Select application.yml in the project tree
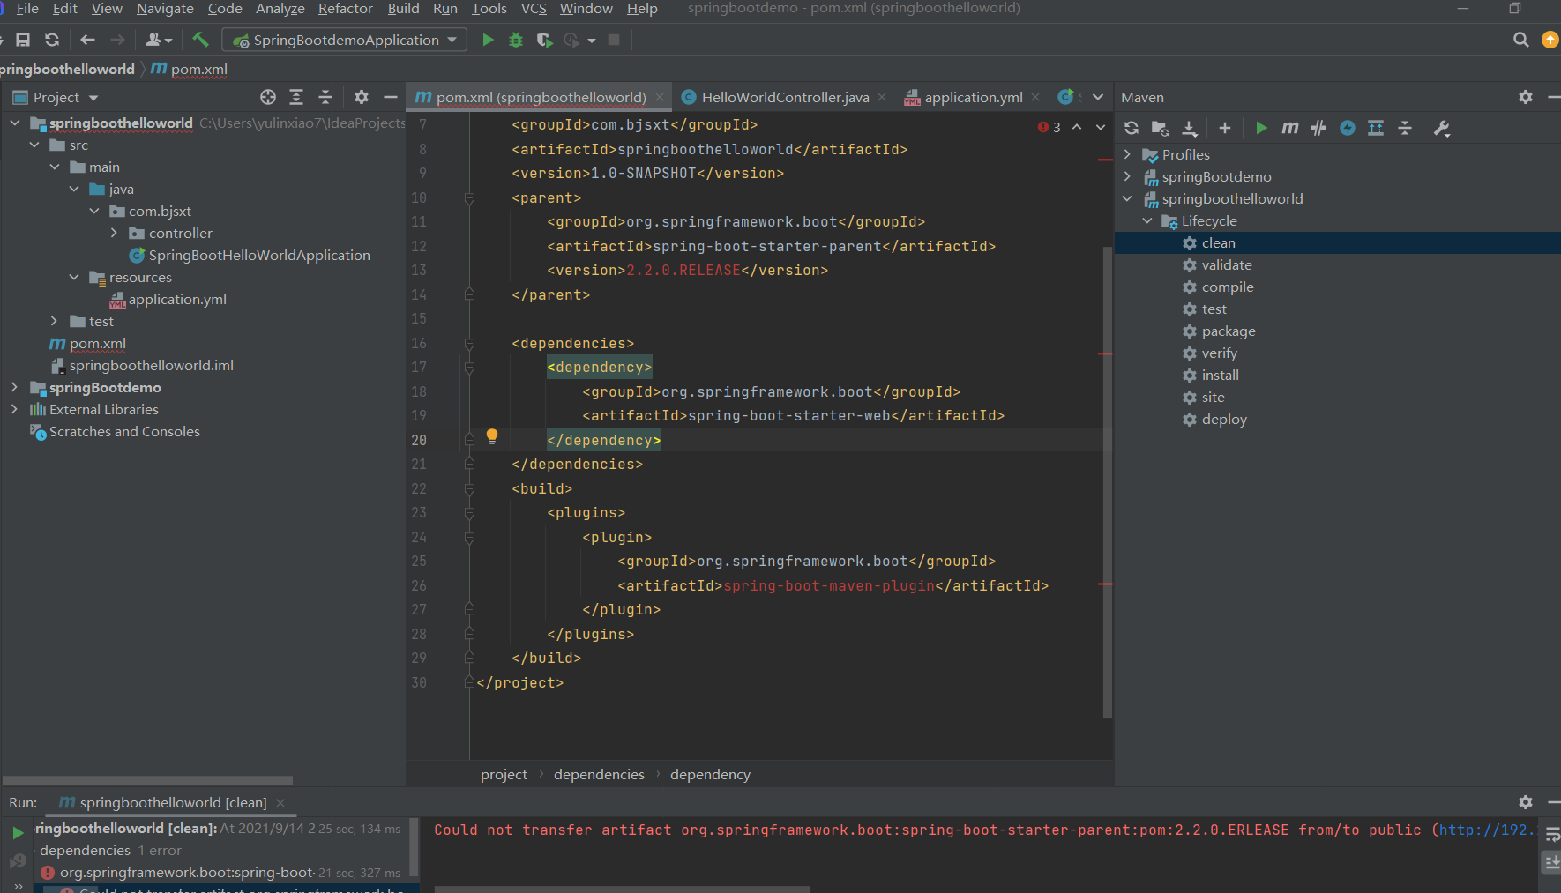 [x=177, y=299]
